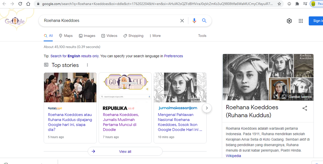Go back with the browser back arrow
Viewport: 323px width, 164px height.
click(4, 4)
